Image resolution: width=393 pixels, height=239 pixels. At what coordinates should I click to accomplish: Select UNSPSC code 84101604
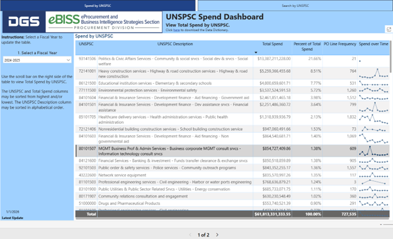[x=87, y=97]
